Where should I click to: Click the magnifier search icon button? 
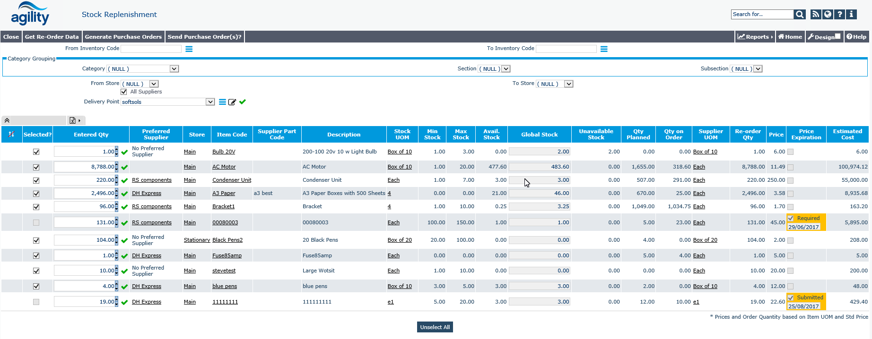pos(800,15)
